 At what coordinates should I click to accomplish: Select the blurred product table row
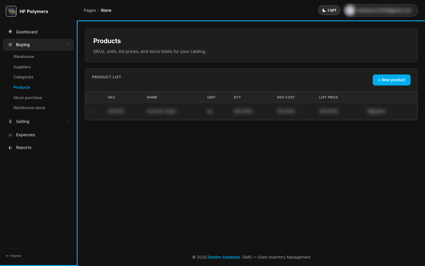pos(251,111)
